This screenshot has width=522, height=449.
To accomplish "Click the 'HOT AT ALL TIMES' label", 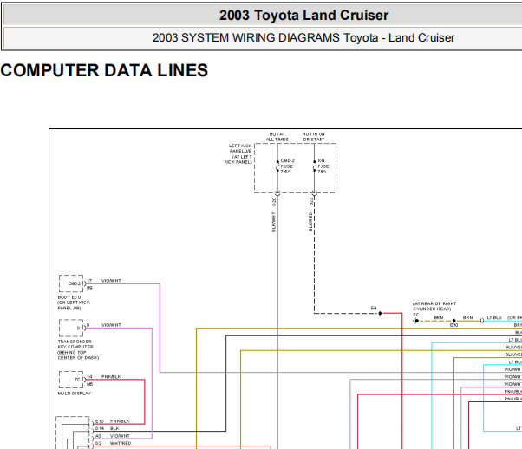I will pos(277,137).
